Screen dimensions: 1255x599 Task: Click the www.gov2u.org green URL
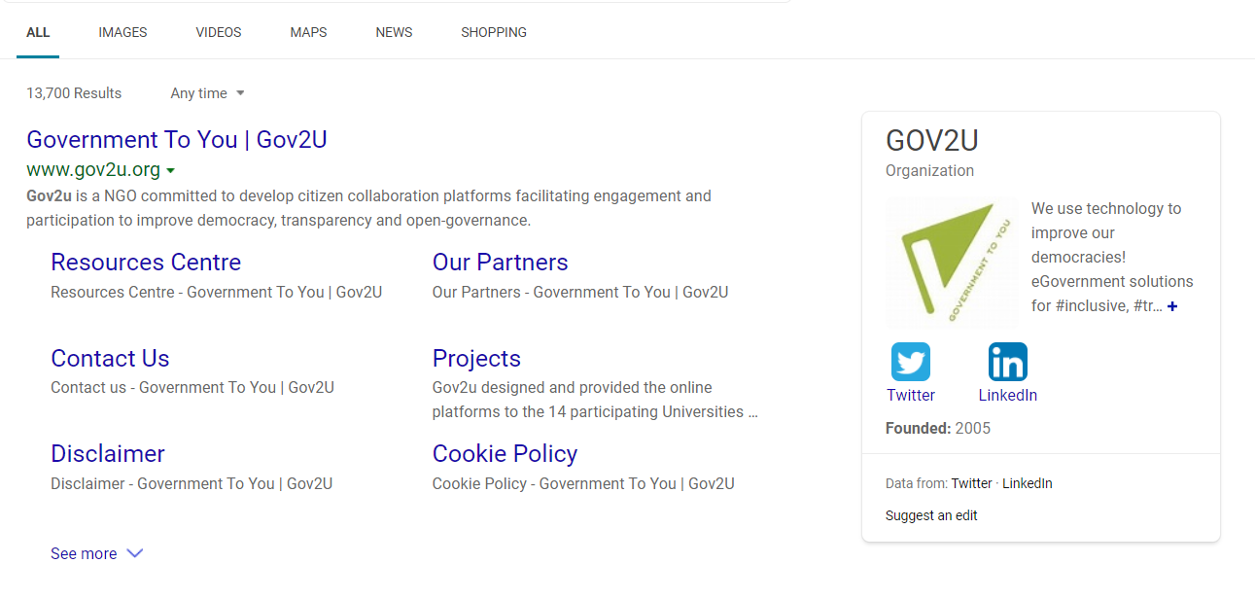pyautogui.click(x=93, y=170)
